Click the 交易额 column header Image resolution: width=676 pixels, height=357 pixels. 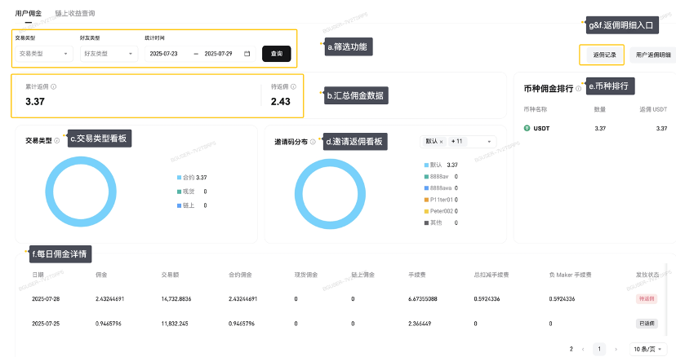(170, 275)
